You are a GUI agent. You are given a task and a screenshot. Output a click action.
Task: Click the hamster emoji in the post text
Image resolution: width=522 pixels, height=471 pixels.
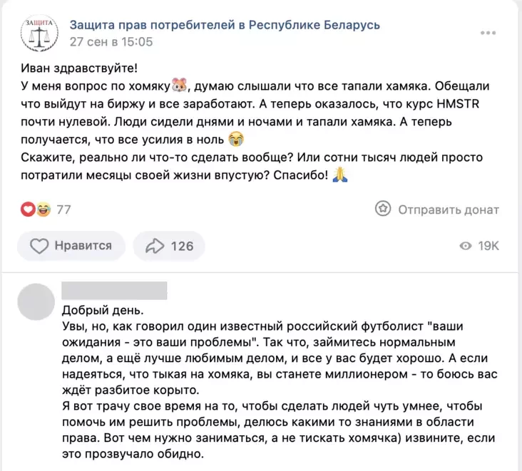(179, 87)
